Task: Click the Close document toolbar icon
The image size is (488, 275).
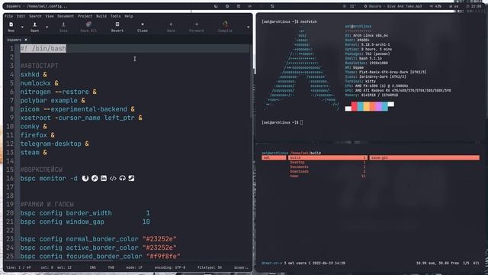Action: pyautogui.click(x=143, y=27)
